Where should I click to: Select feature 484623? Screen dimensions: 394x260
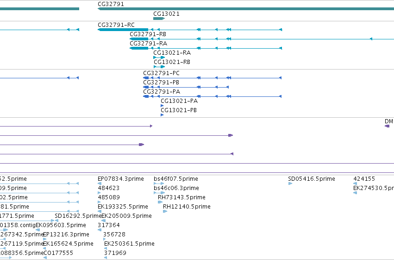(x=108, y=188)
